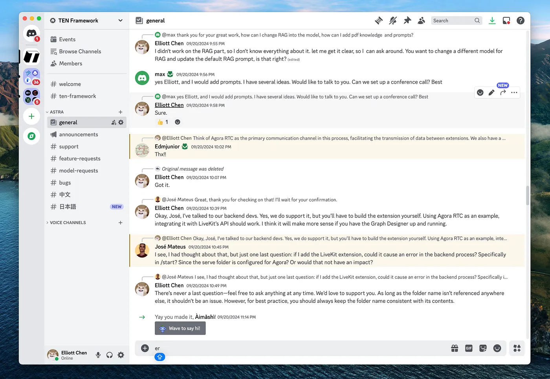The image size is (550, 379).
Task: Open more options ellipsis on message toolbar
Action: 514,92
